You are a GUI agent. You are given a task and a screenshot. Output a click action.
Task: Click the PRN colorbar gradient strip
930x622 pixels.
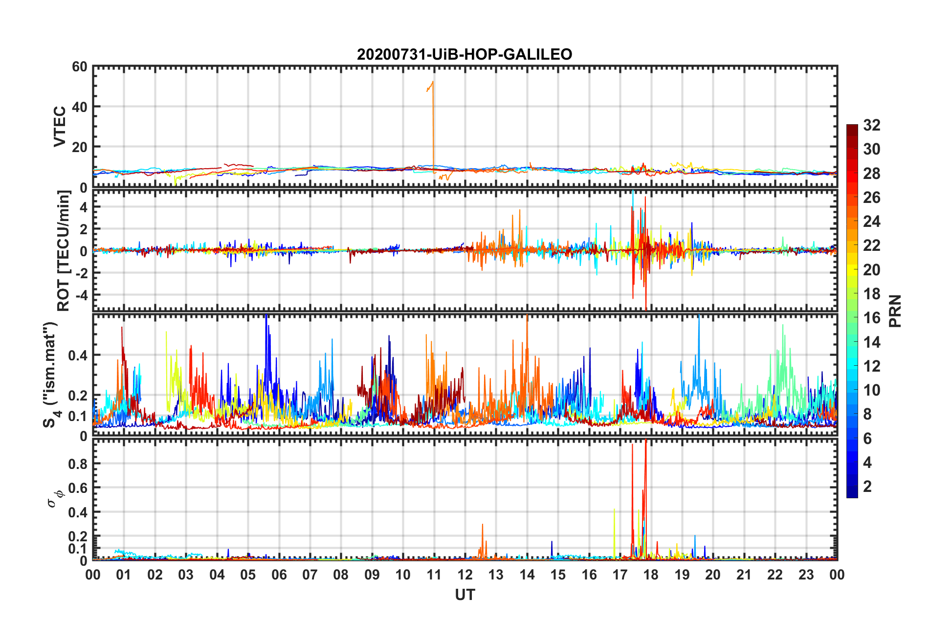coord(852,311)
